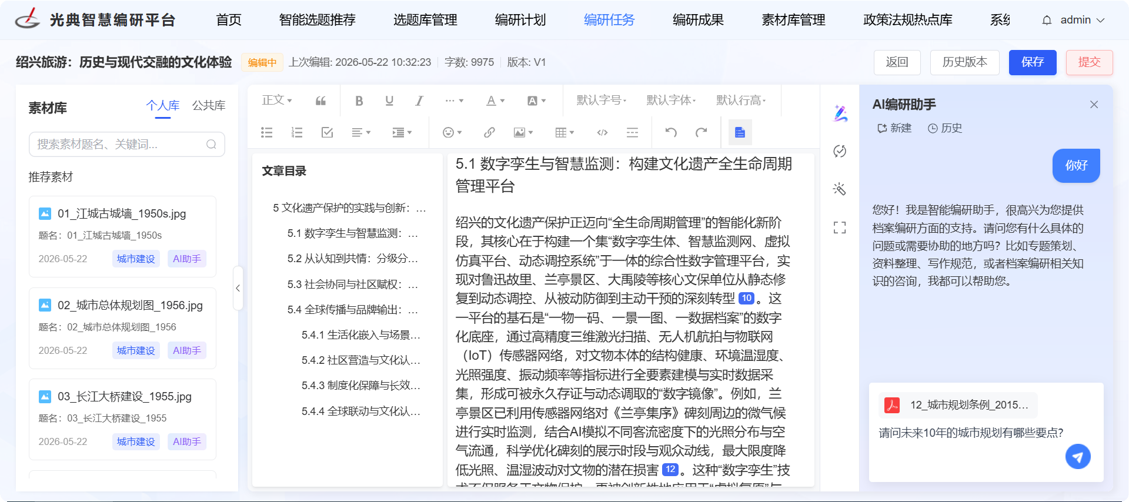This screenshot has width=1129, height=502.
Task: Open the 默认字号 font size dropdown
Action: (x=601, y=101)
